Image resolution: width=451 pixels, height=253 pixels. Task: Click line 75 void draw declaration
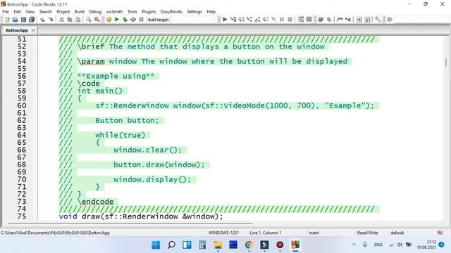[141, 216]
